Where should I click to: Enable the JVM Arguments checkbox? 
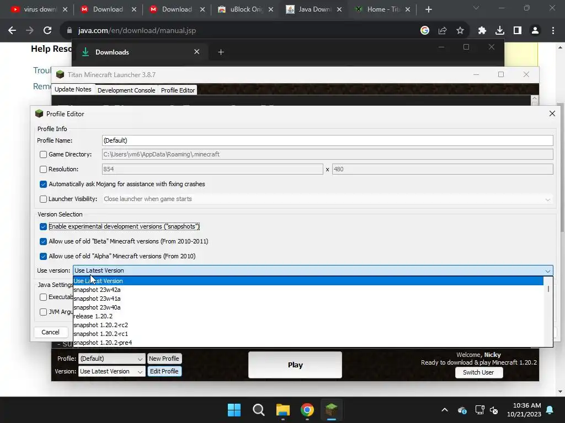(x=43, y=312)
